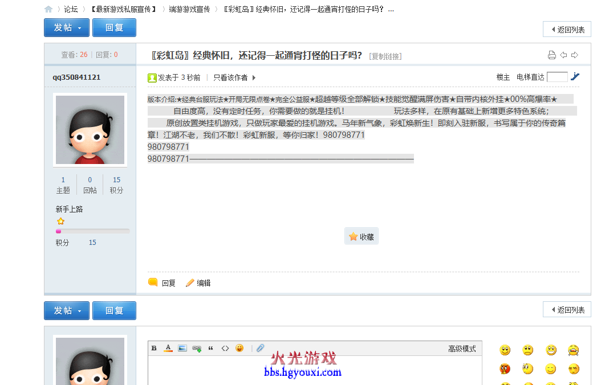Click the 主题 count 1
Image resolution: width=605 pixels, height=385 pixels.
63,180
